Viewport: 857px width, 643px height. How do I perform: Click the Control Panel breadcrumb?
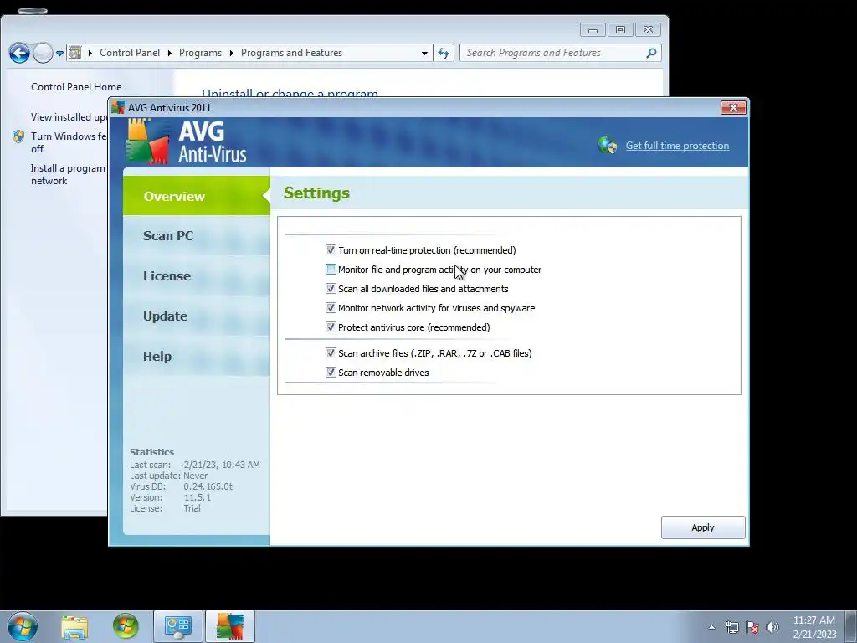coord(130,53)
